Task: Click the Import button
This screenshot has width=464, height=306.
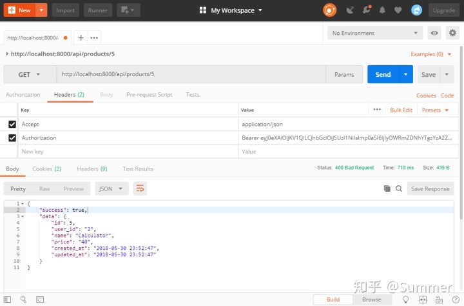Action: pos(65,10)
